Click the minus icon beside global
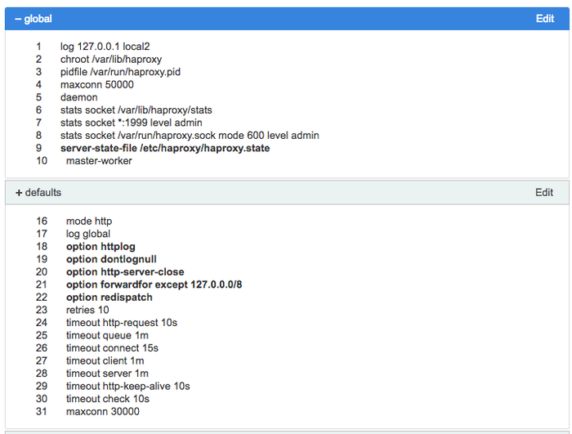 18,19
